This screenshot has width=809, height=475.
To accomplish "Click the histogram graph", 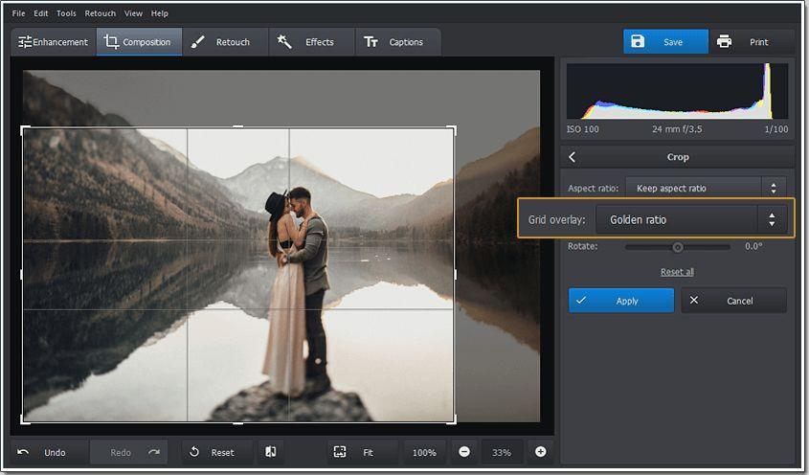I will coord(677,91).
